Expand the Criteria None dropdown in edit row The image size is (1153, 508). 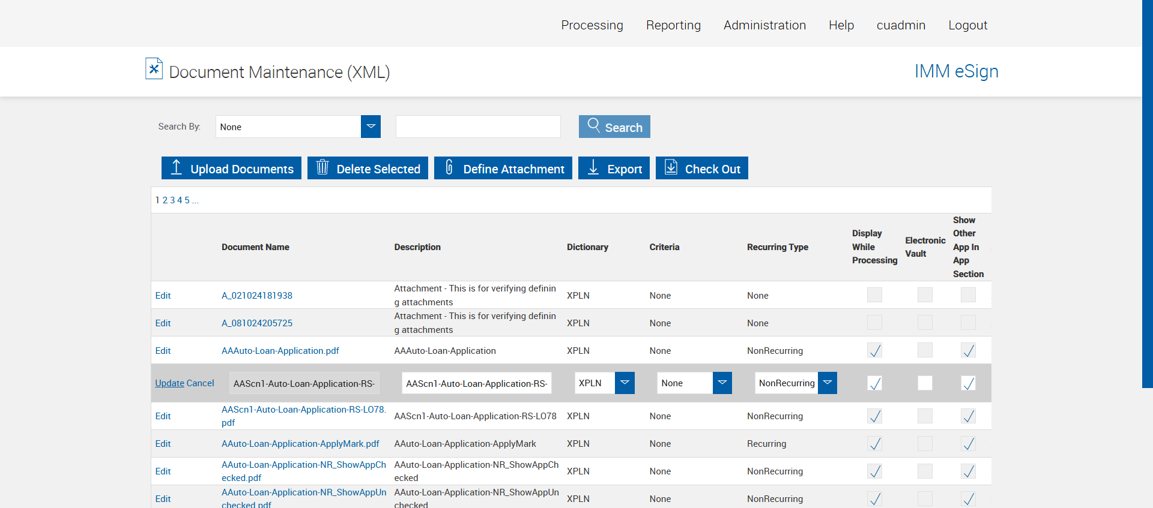click(722, 383)
